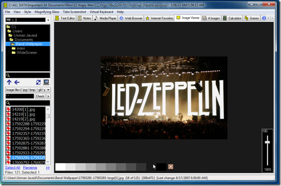Adjust the zoom slider handle
The height and width of the screenshot is (186, 281).
tap(267, 142)
